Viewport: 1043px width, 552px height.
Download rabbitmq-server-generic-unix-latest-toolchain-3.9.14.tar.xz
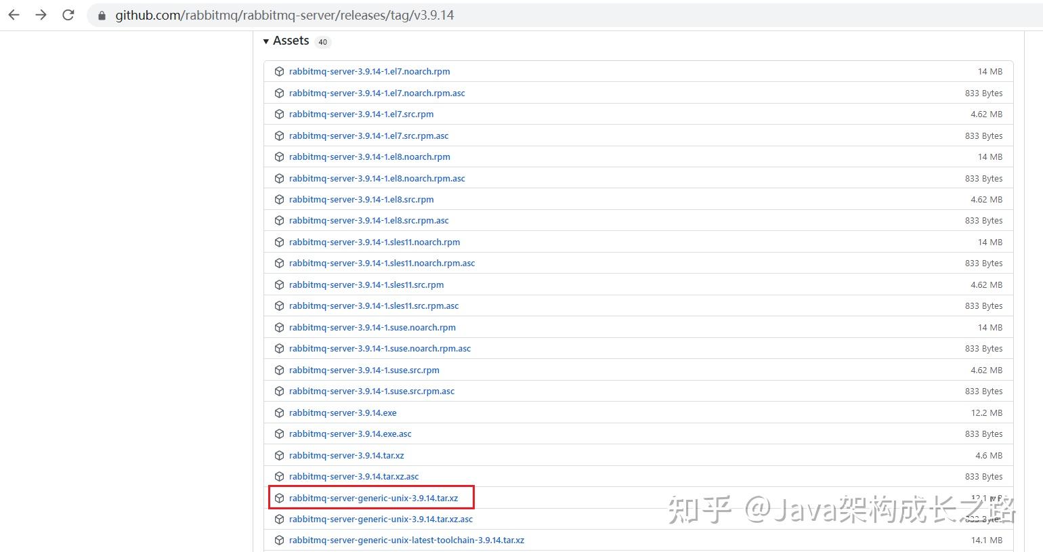coord(407,540)
